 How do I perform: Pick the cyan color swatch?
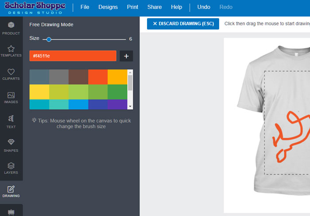39,104
